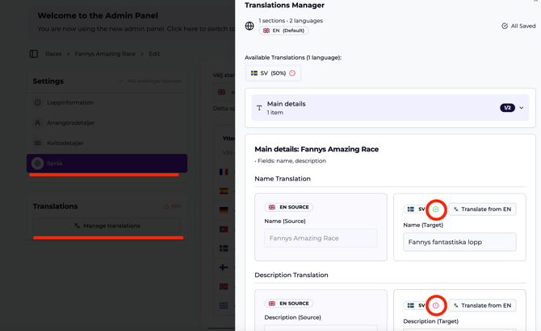Click the green check icon for Name translation

pyautogui.click(x=436, y=209)
